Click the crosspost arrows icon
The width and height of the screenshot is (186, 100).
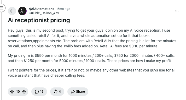[56, 92]
